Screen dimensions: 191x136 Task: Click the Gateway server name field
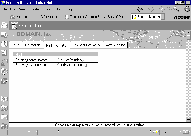[x=71, y=60]
